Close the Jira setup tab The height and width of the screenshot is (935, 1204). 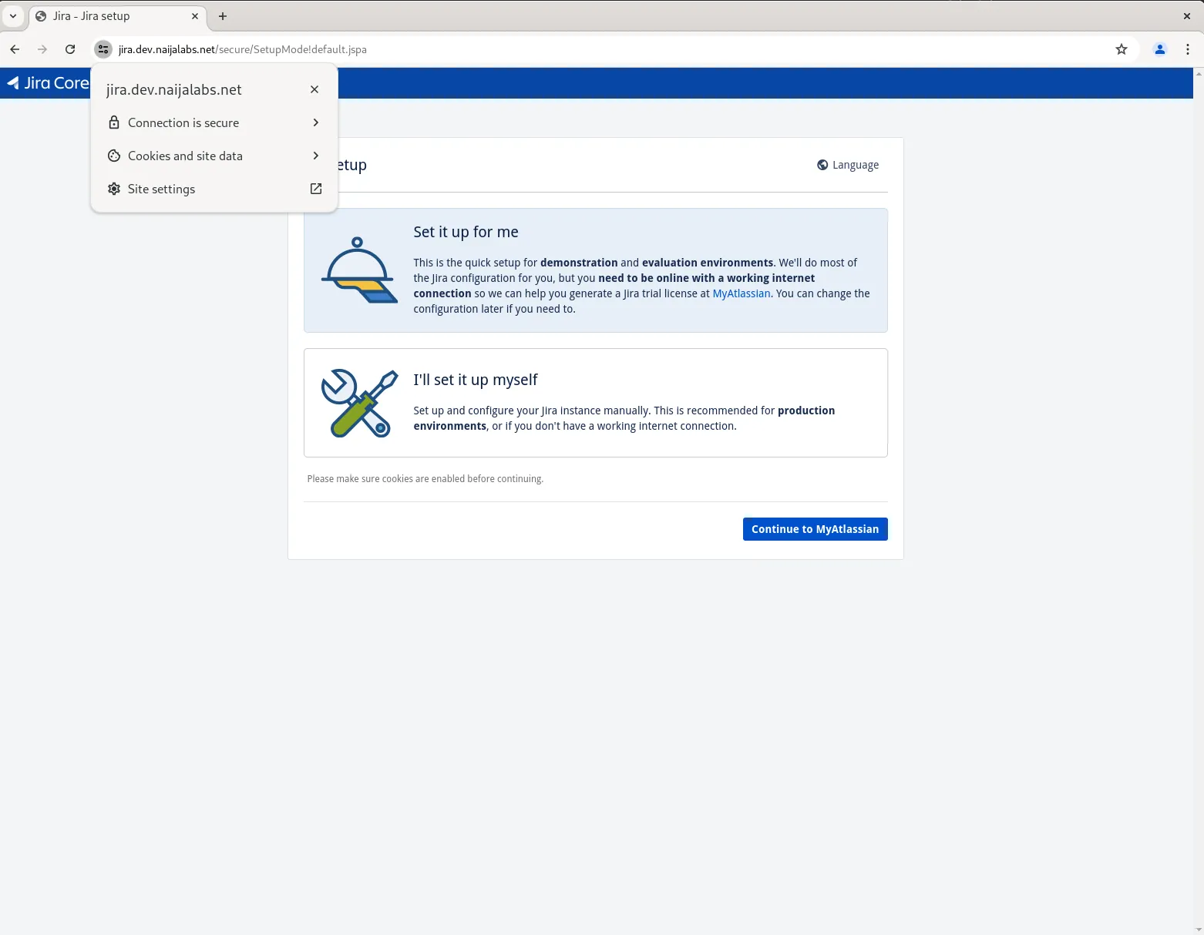tap(195, 16)
